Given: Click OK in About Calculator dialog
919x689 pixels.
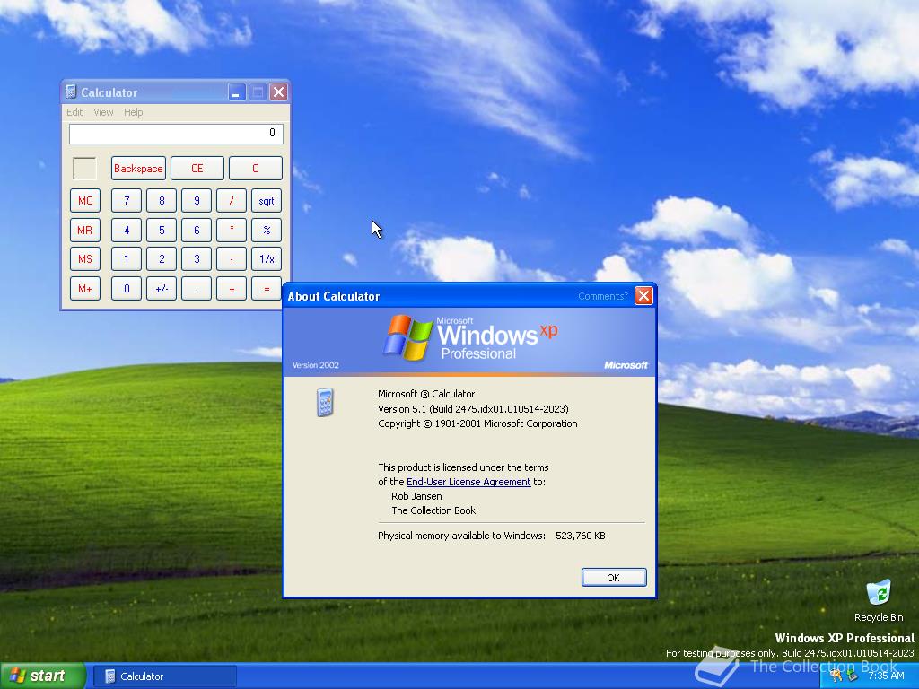Looking at the screenshot, I should click(x=614, y=577).
